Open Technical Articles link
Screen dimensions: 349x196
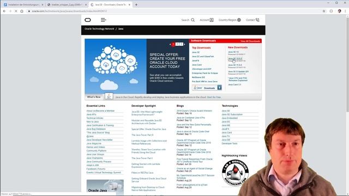(x=95, y=118)
